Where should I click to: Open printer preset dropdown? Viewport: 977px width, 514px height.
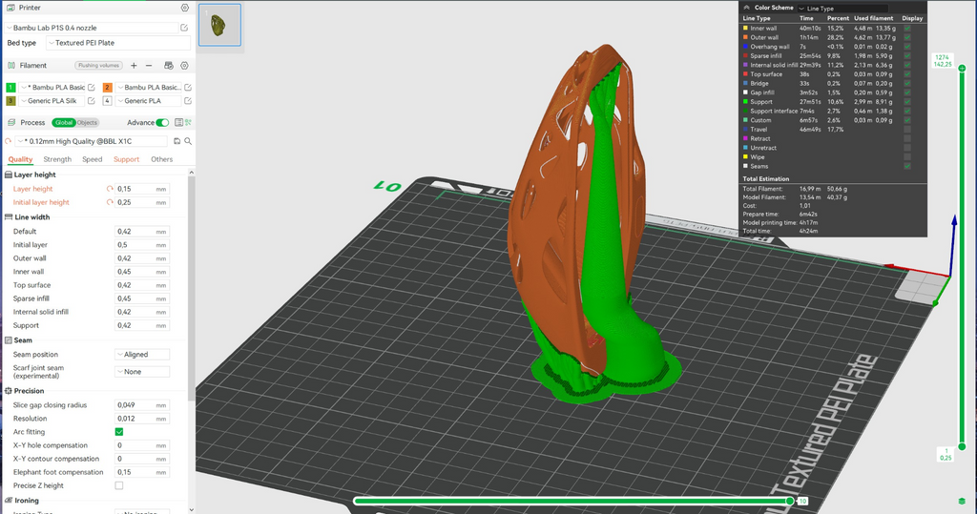coord(93,28)
